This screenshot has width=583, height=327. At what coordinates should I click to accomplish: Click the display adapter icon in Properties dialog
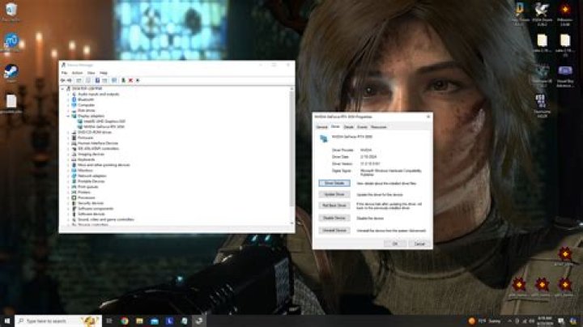(x=324, y=138)
